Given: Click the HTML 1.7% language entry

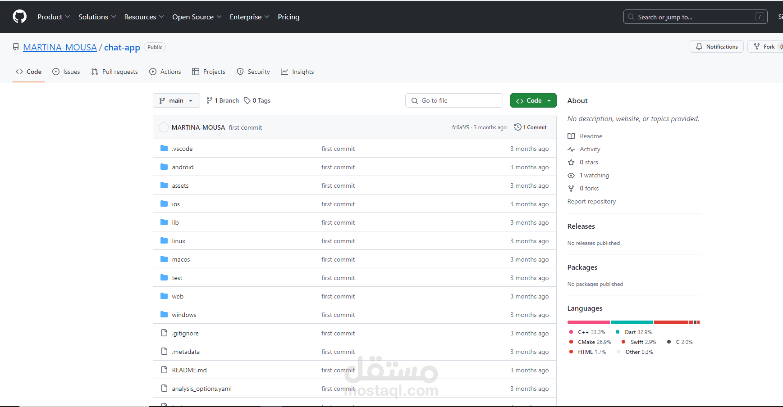Looking at the screenshot, I should pos(588,352).
